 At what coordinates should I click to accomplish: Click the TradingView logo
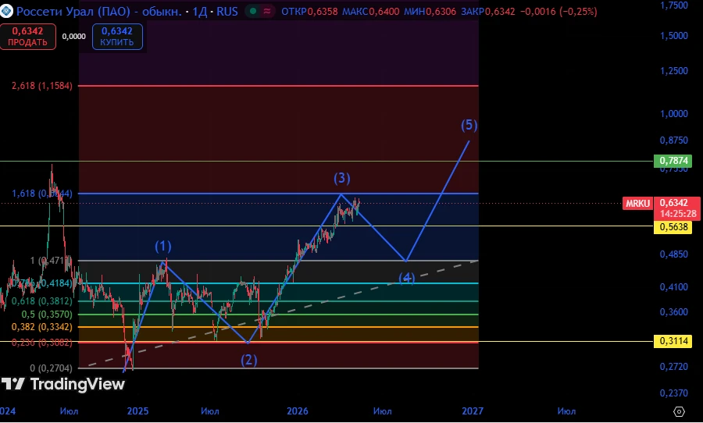62,384
